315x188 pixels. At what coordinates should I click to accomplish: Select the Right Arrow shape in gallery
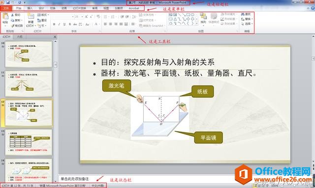(x=188, y=19)
